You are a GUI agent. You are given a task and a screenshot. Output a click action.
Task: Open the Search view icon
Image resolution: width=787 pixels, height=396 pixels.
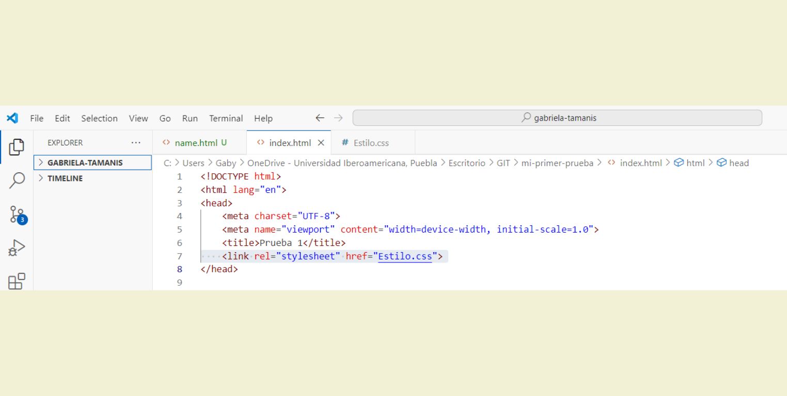17,180
